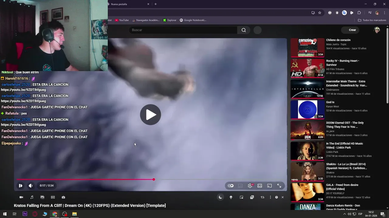
Task: Click the HD Film Tributes channel name
Action: (335, 69)
